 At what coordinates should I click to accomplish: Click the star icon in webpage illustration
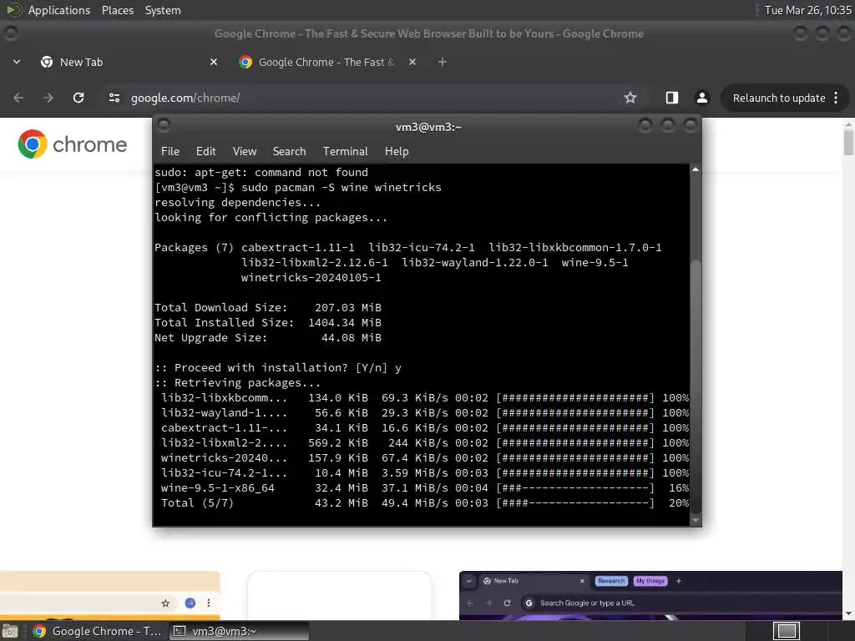coord(165,603)
